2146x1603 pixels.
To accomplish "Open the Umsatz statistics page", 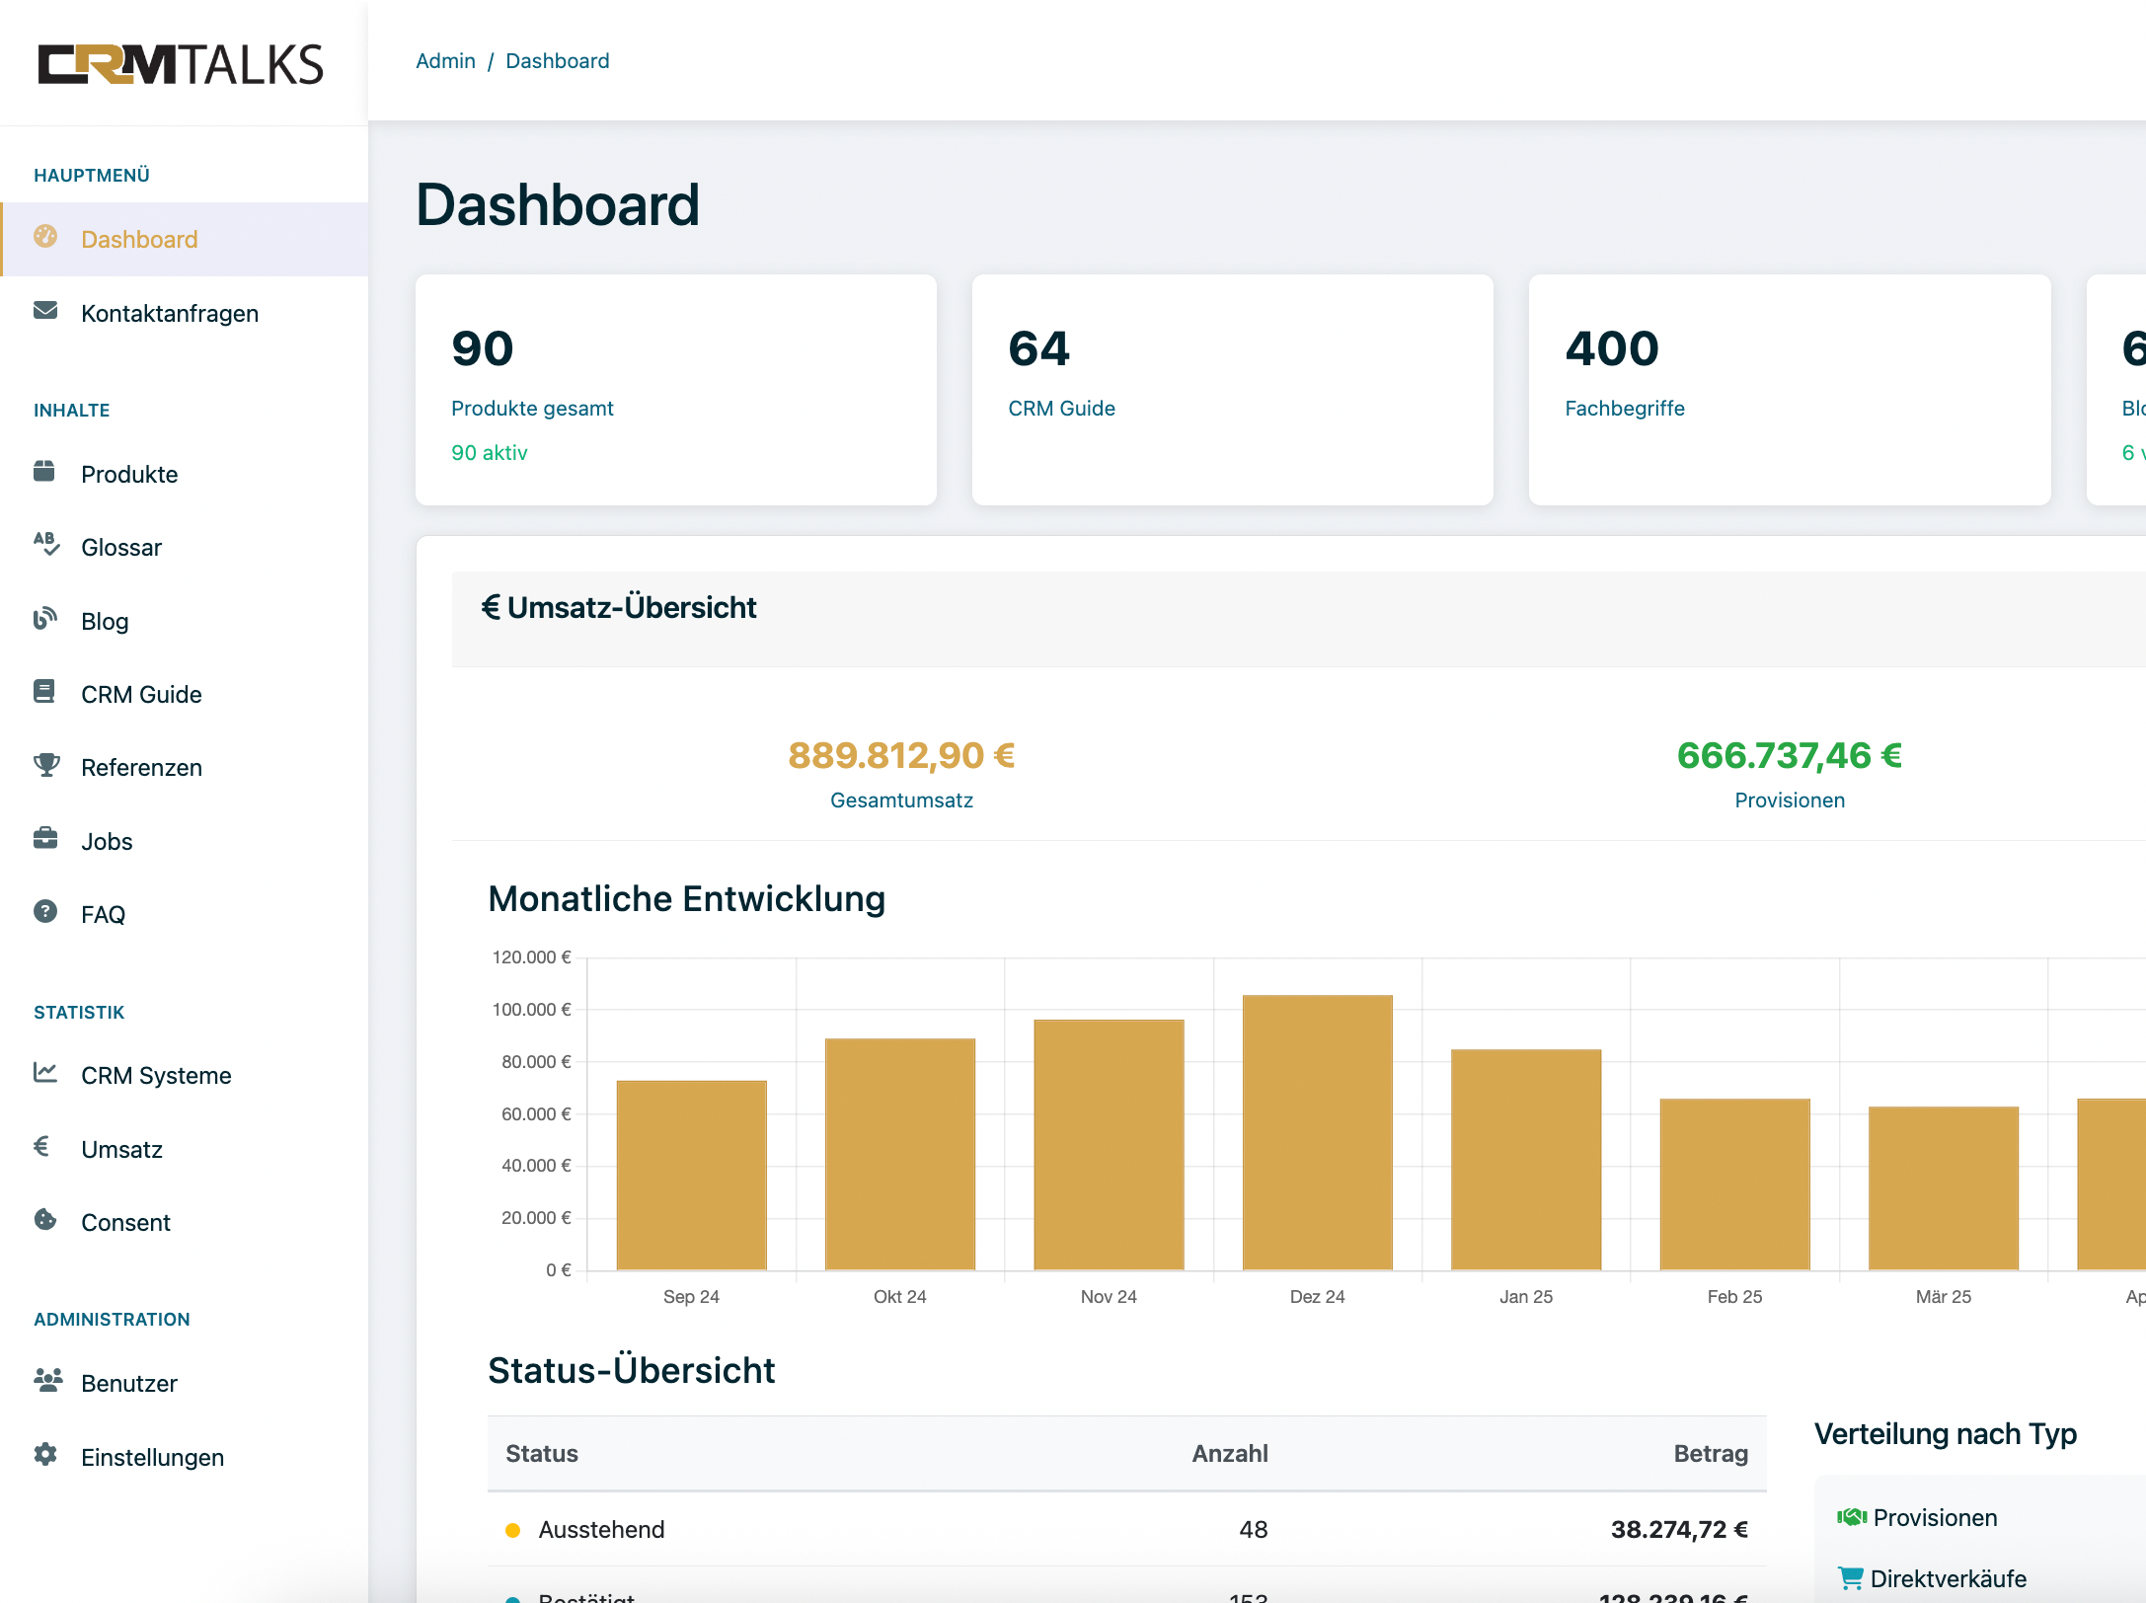I will (185, 1149).
